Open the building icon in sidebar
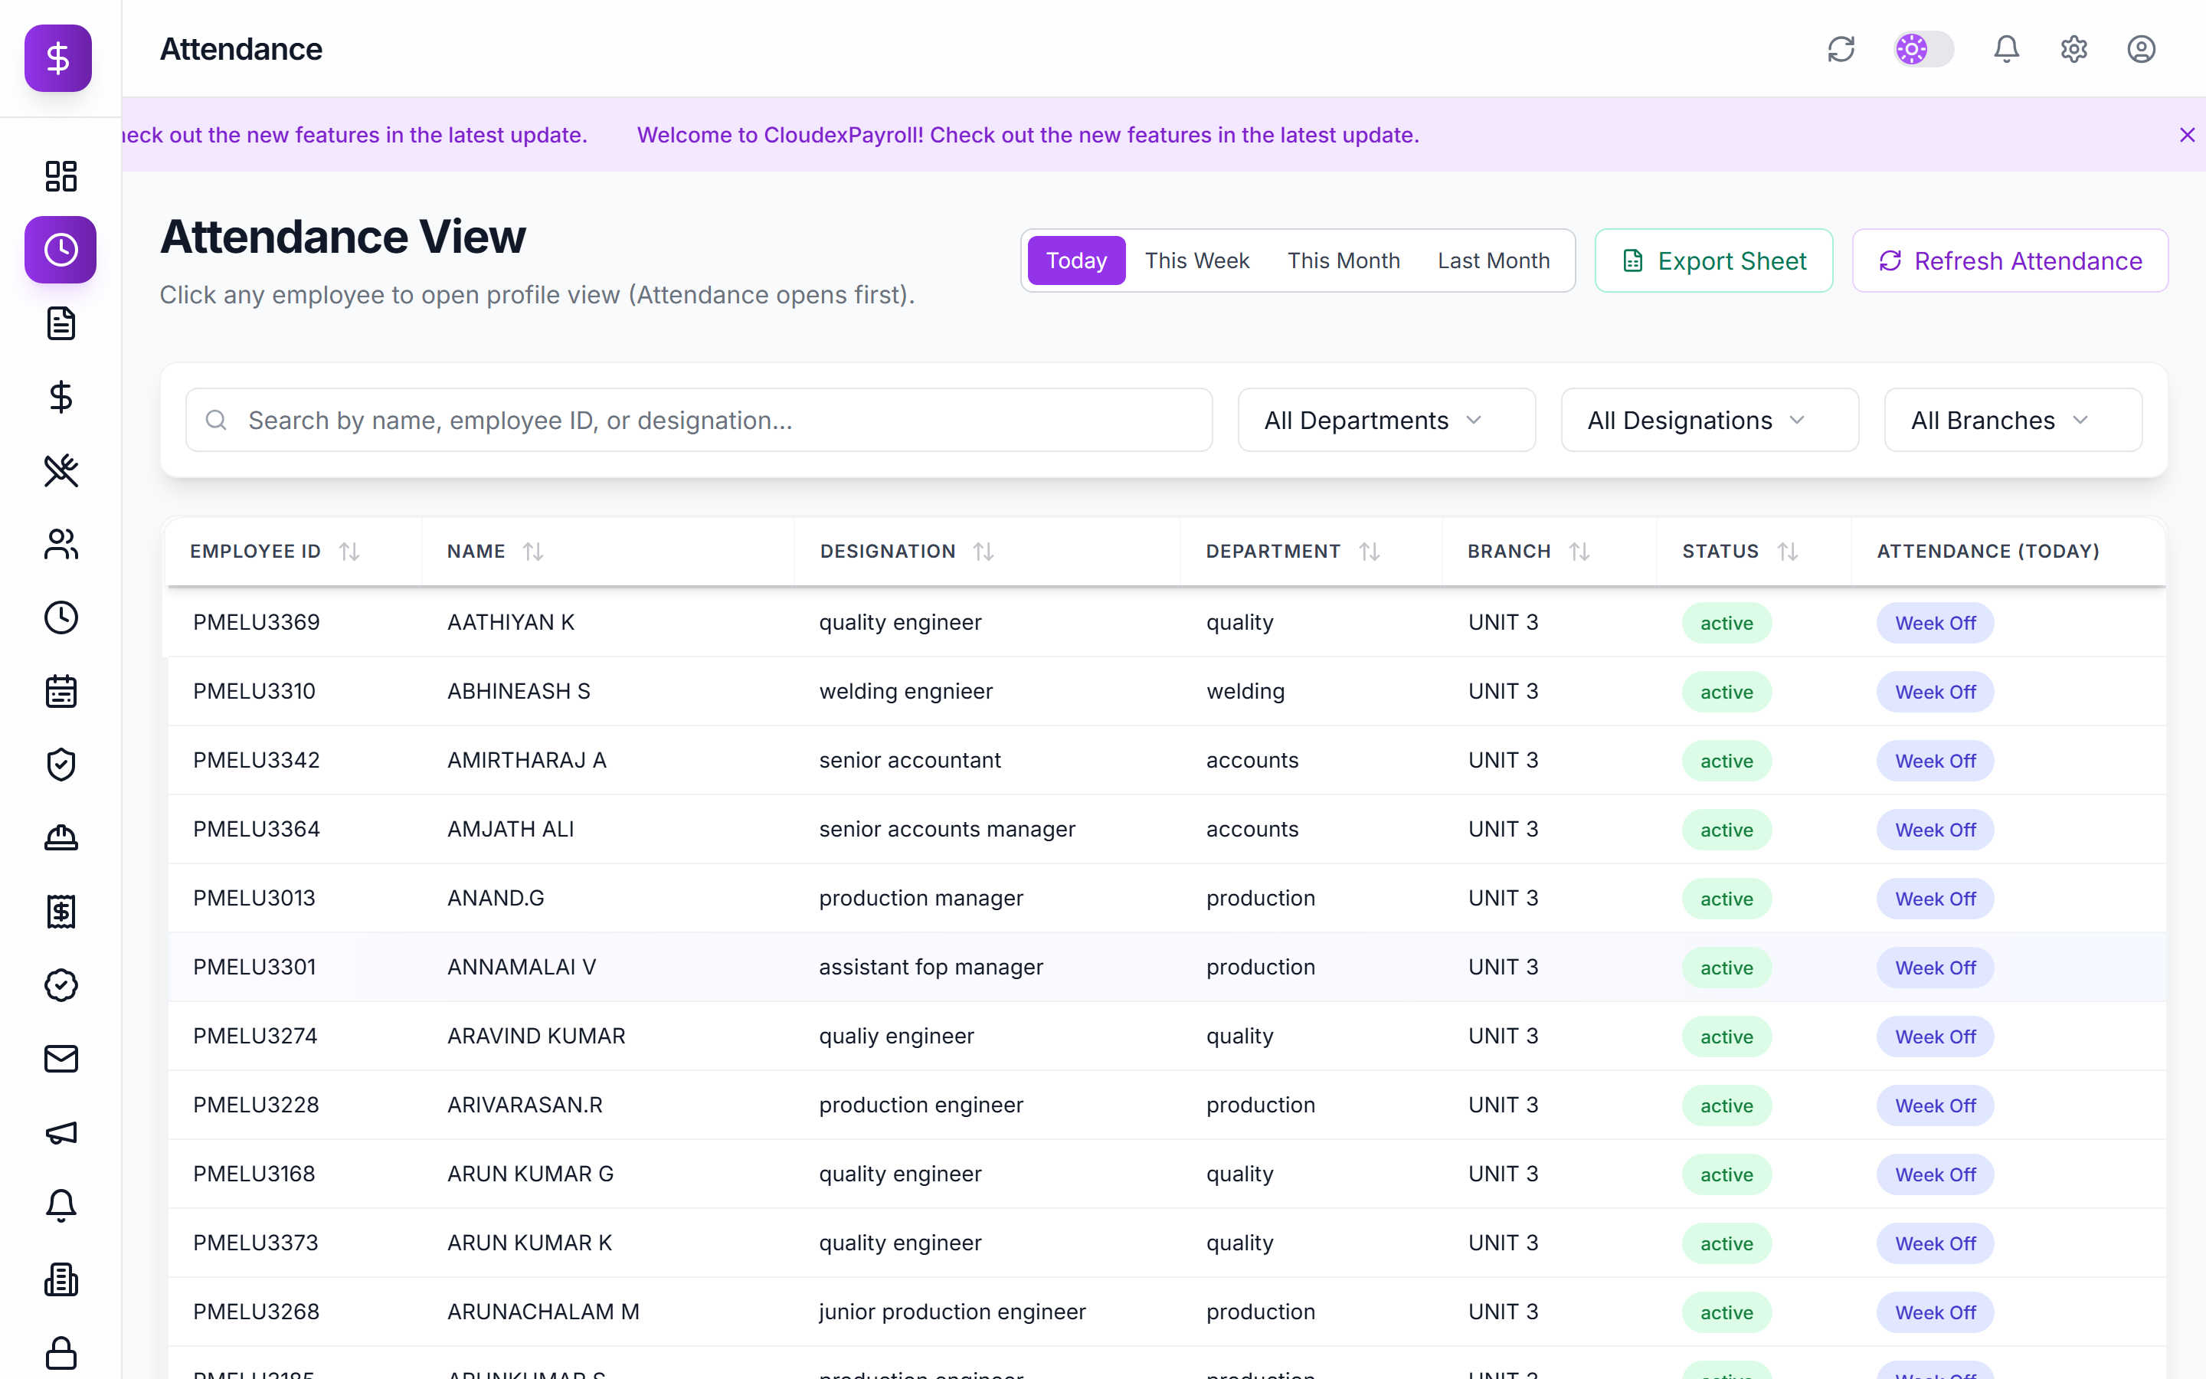The height and width of the screenshot is (1379, 2206). [x=61, y=1279]
